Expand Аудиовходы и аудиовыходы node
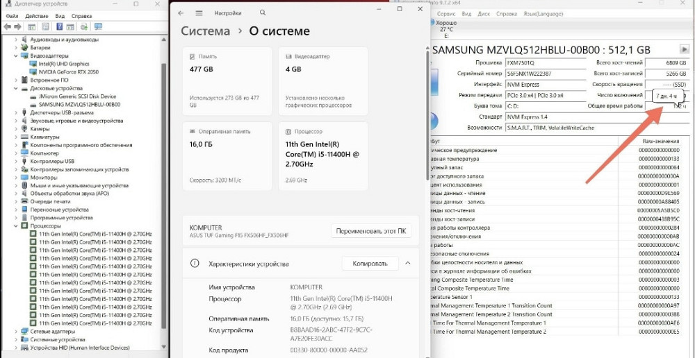This screenshot has height=358, width=695. (x=17, y=40)
